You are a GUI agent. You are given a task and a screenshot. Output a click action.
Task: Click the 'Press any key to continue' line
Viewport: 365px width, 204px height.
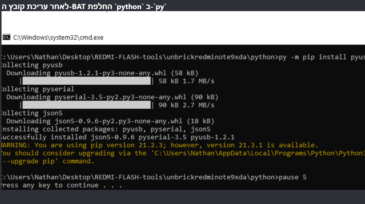click(62, 185)
